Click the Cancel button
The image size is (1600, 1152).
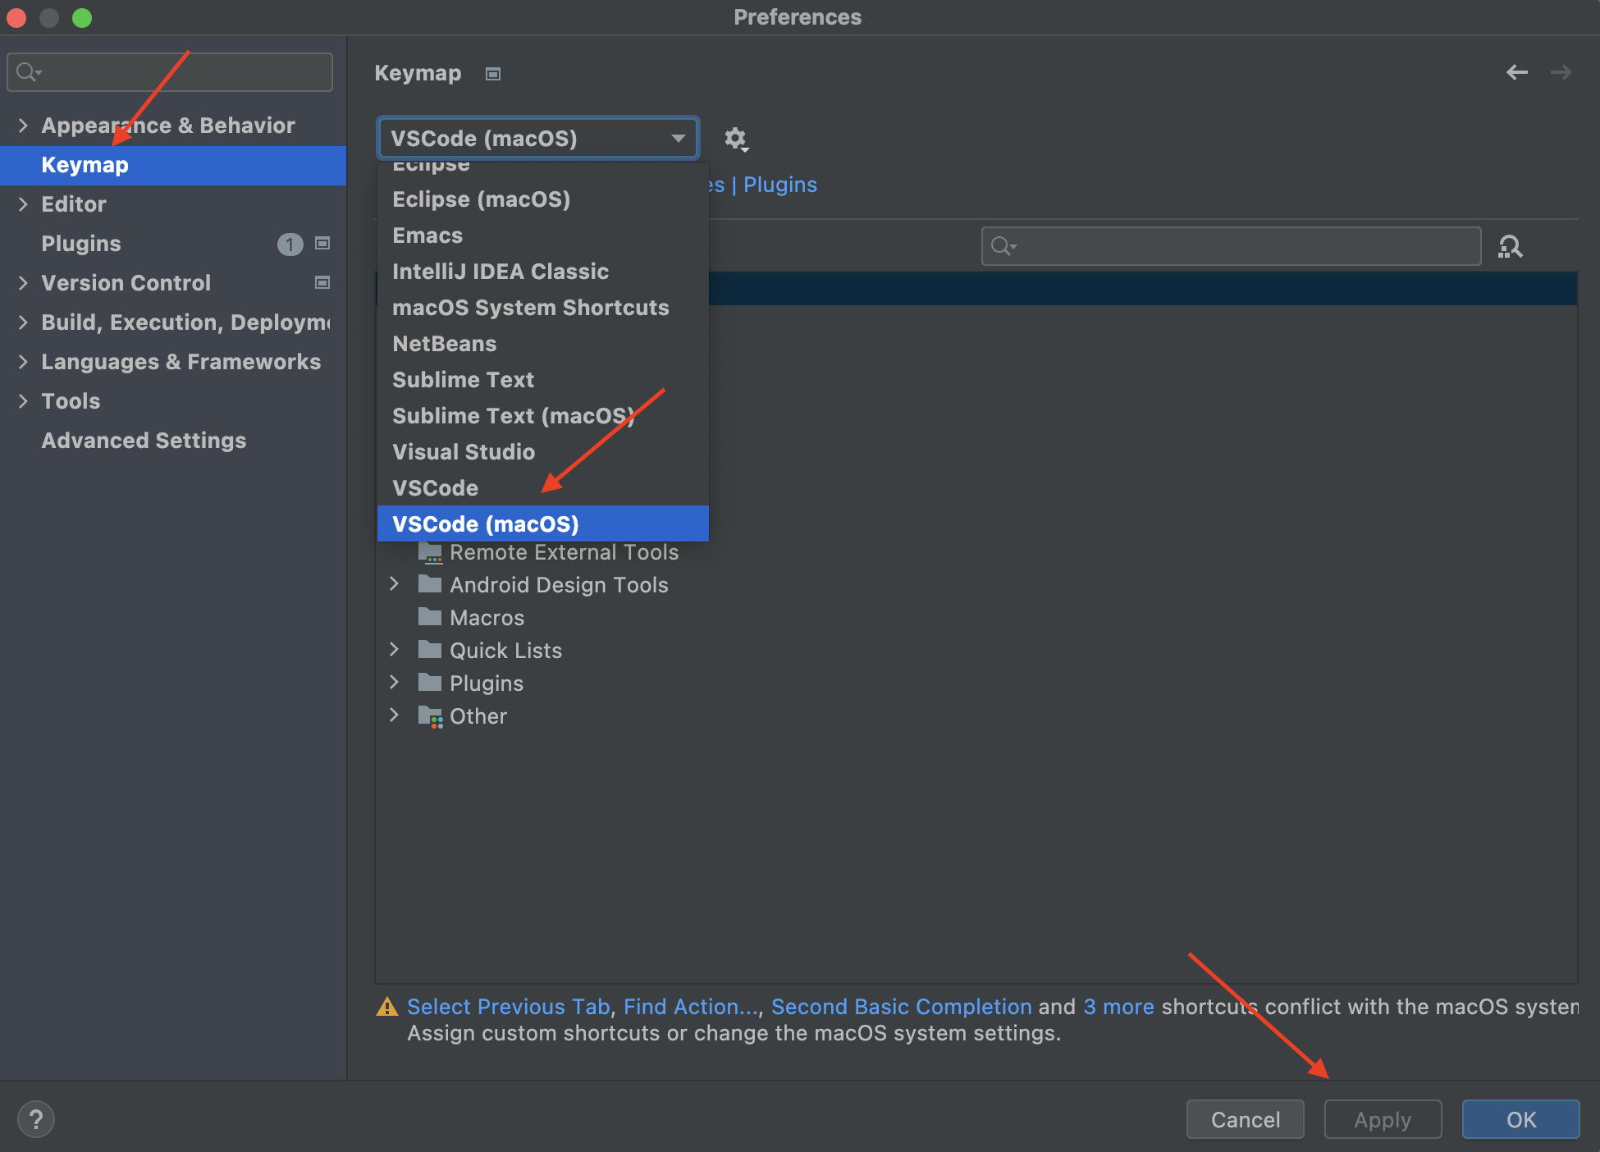tap(1245, 1119)
